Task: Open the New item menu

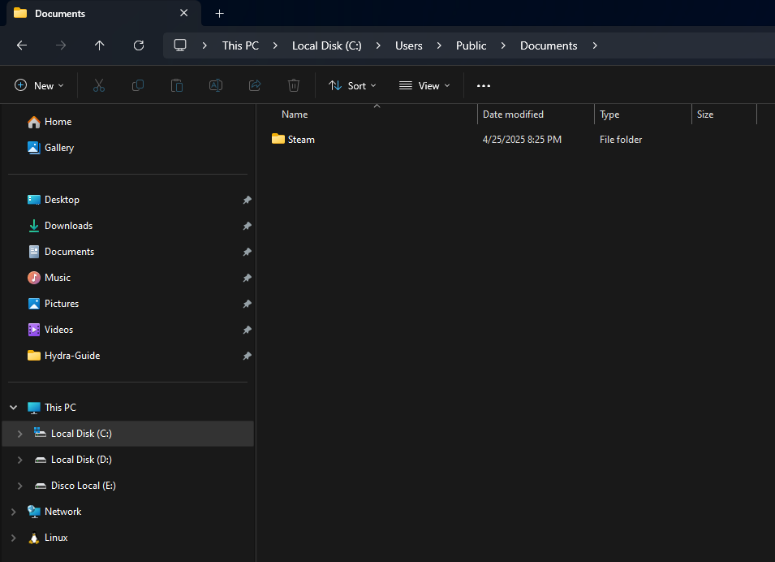Action: point(38,85)
